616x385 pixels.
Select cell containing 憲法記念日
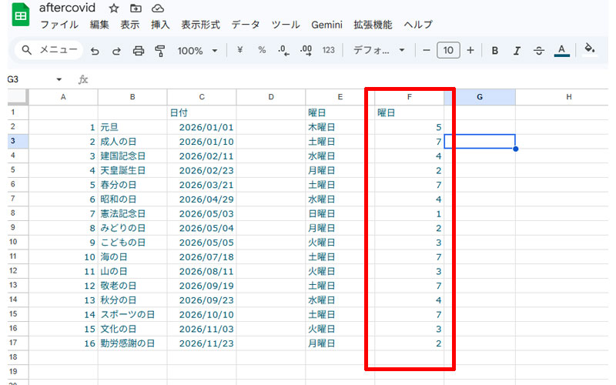[x=132, y=213]
